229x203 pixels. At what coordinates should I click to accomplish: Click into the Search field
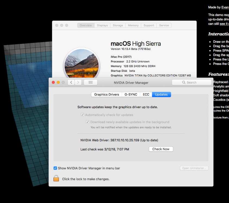pos(192,82)
